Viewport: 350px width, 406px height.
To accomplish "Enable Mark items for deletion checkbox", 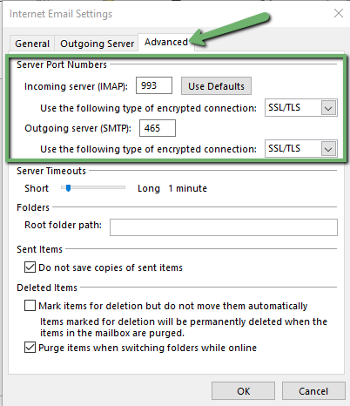I will [x=30, y=306].
